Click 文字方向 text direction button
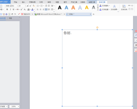The width and height of the screenshot is (137, 109). 124,8
